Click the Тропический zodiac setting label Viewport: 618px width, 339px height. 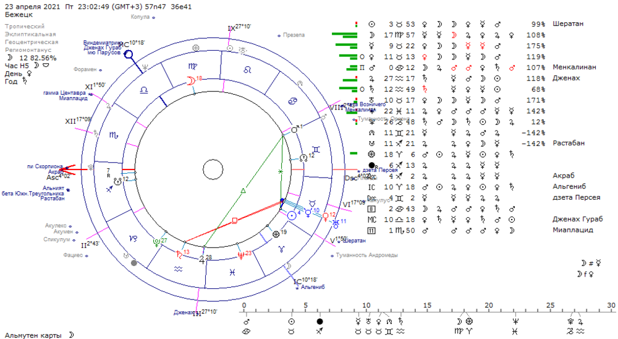coord(25,27)
